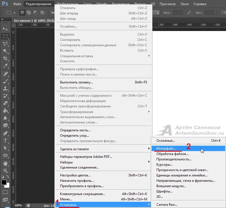The image size is (226, 208).
Task: Choose Основные in preferences submenu
Action: (188, 141)
